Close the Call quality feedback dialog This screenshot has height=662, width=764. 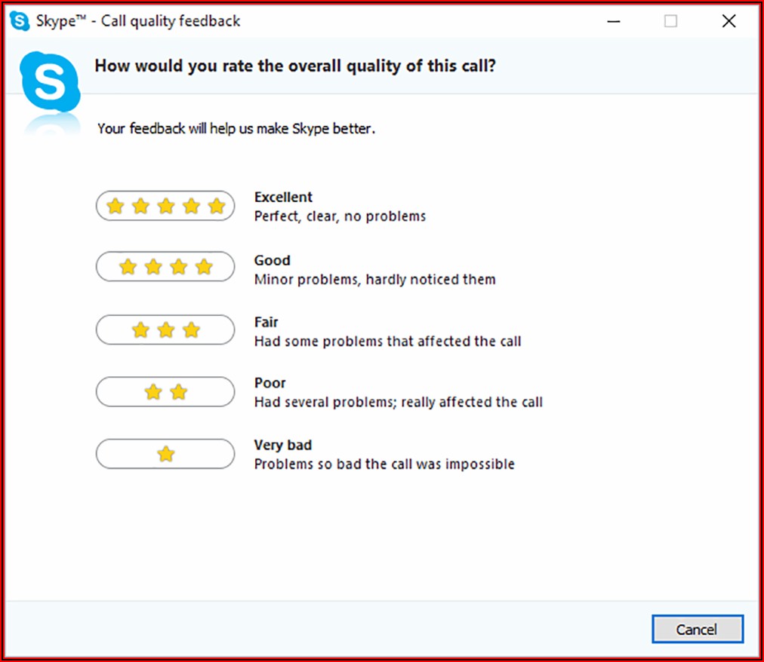tap(729, 21)
